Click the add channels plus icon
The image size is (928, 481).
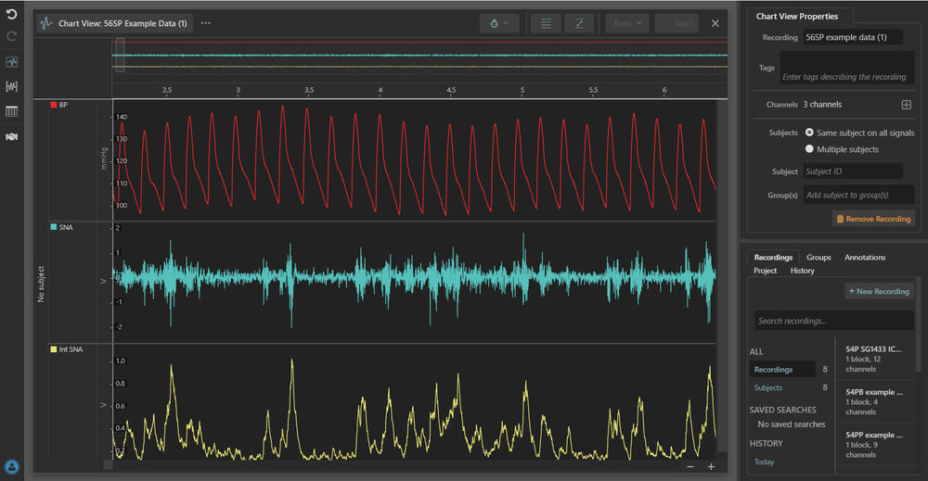coord(907,105)
